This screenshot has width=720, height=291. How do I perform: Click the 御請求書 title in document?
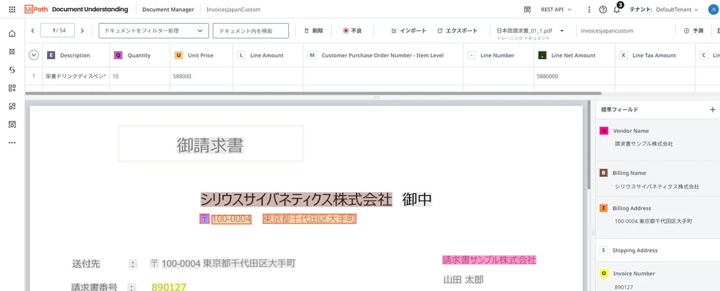pyautogui.click(x=210, y=145)
